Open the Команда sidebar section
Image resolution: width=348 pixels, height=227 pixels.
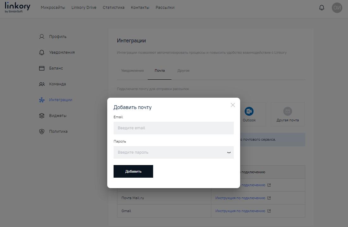point(57,84)
